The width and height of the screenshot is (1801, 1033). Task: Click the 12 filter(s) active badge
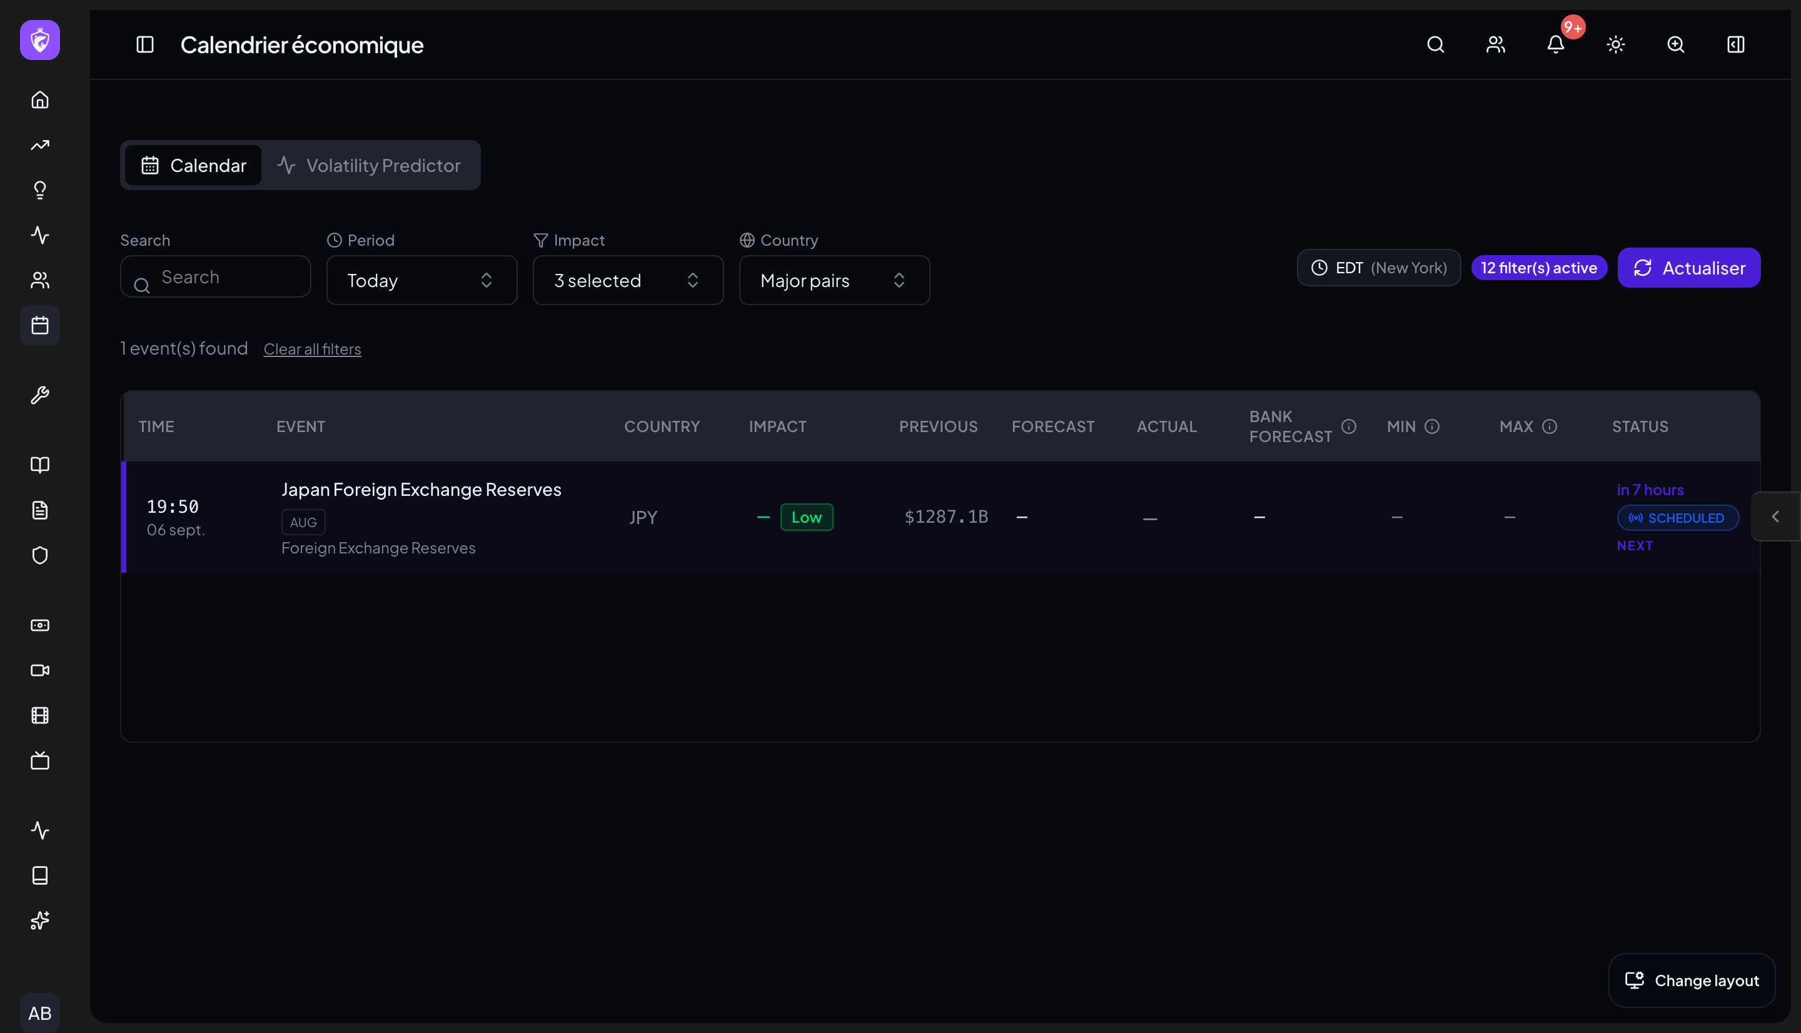pyautogui.click(x=1539, y=268)
